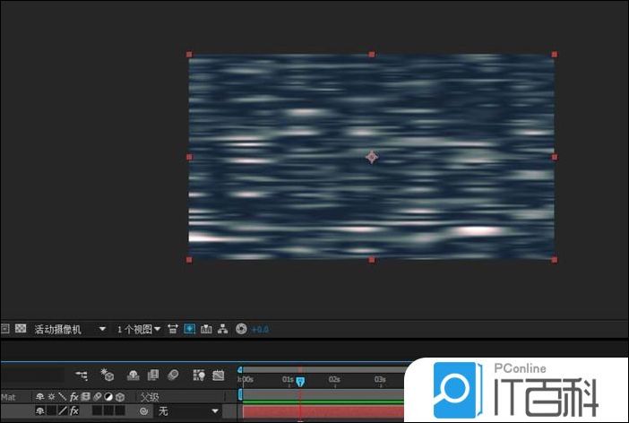
Task: Click the 3D layer cube column icon
Action: click(x=120, y=397)
